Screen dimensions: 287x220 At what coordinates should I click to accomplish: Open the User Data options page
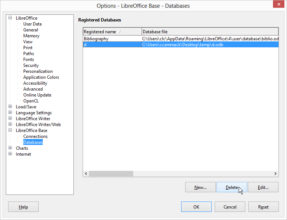pyautogui.click(x=32, y=24)
